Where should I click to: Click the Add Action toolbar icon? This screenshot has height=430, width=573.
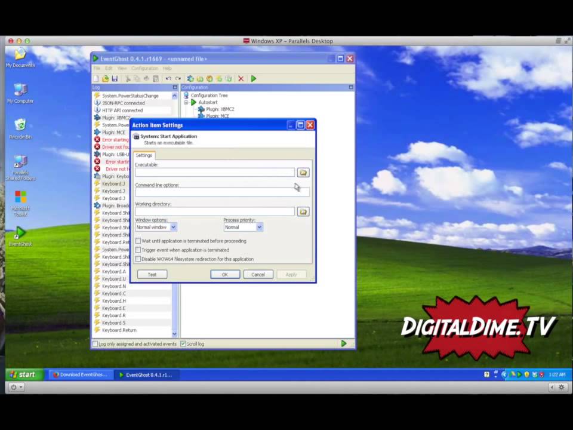[x=229, y=79]
